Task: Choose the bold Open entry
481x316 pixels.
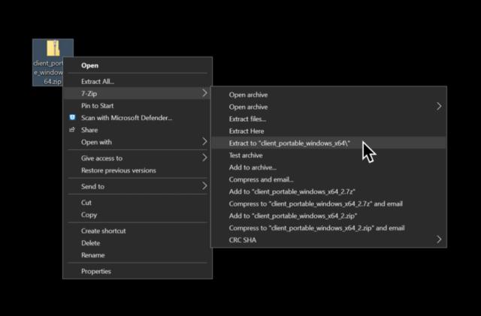Action: (89, 66)
